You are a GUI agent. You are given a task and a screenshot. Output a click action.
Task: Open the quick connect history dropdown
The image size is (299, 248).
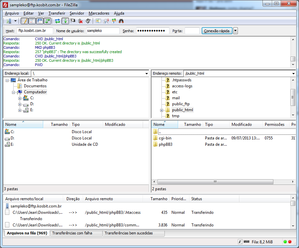pyautogui.click(x=236, y=31)
